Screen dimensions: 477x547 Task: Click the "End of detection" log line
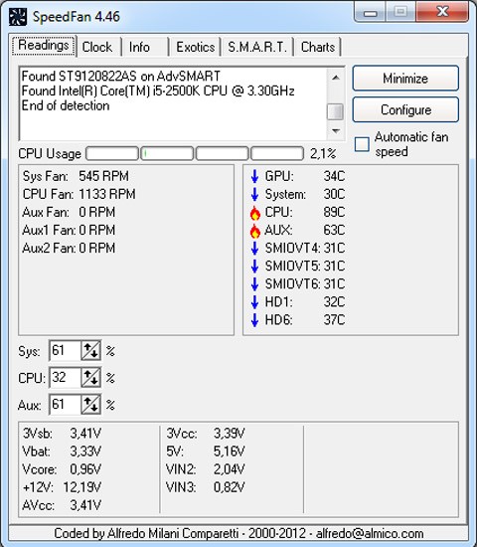click(x=66, y=105)
